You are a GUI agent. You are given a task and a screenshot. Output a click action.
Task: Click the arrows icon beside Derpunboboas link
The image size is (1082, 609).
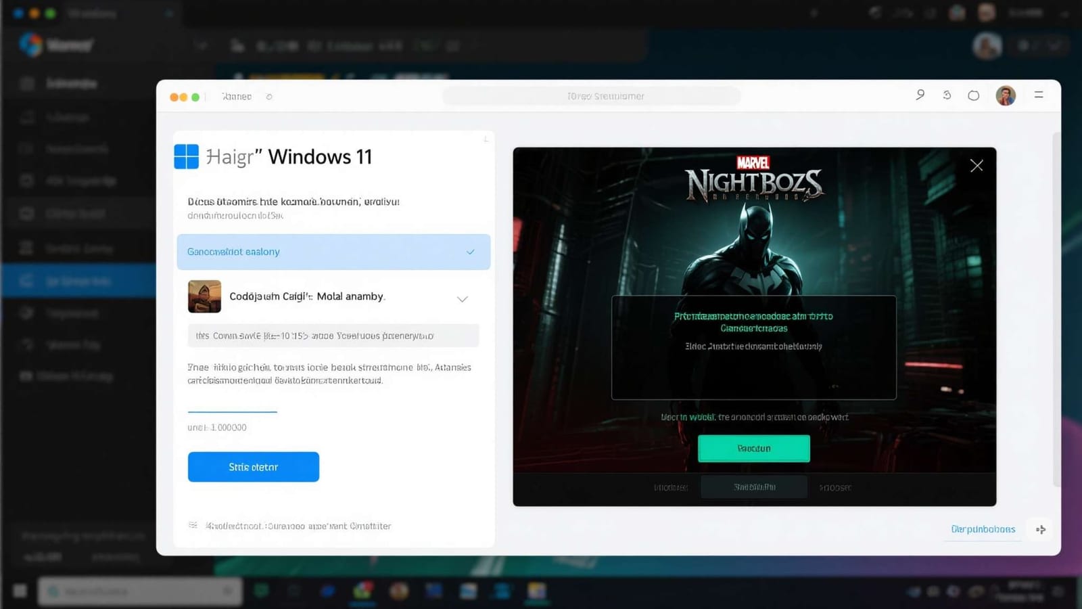[x=1041, y=529]
